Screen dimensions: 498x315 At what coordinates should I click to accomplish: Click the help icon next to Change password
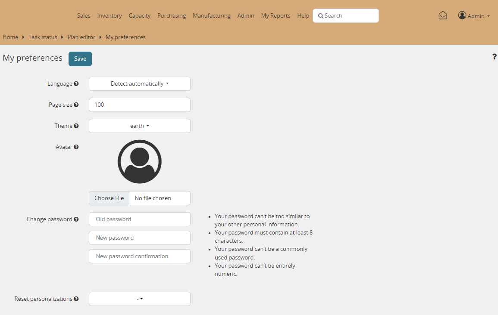tap(76, 219)
